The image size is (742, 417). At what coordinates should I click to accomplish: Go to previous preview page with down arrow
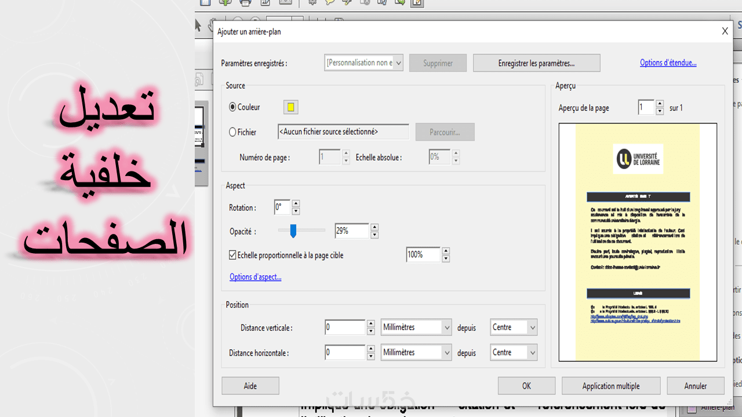point(660,112)
